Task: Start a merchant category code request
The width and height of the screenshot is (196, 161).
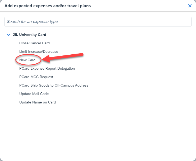Action: pyautogui.click(x=36, y=77)
